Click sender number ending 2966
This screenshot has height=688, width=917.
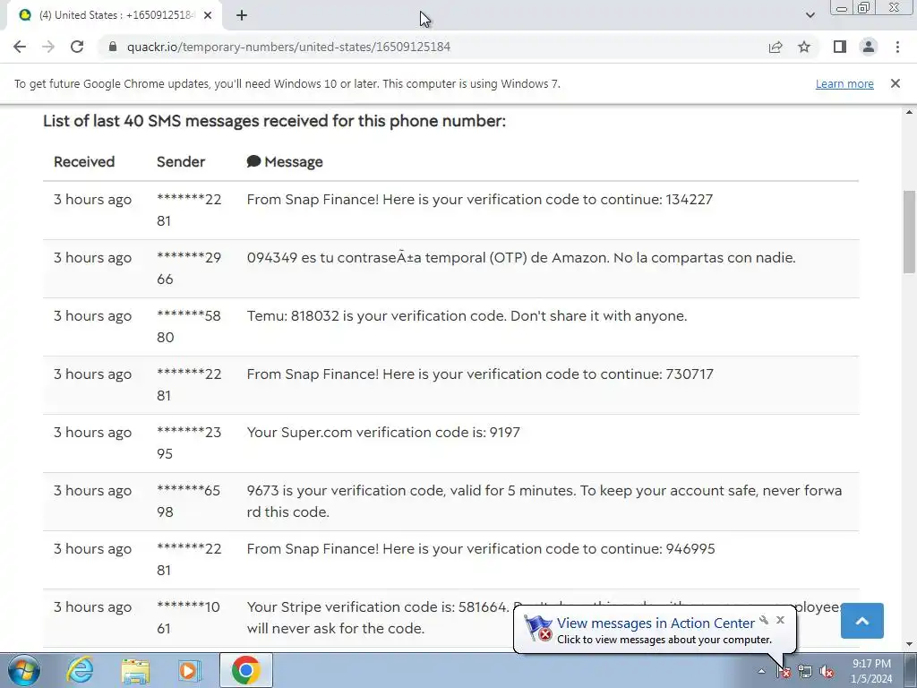(189, 269)
